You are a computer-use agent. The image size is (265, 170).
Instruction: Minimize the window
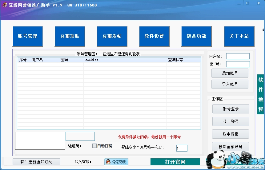tap(239, 4)
